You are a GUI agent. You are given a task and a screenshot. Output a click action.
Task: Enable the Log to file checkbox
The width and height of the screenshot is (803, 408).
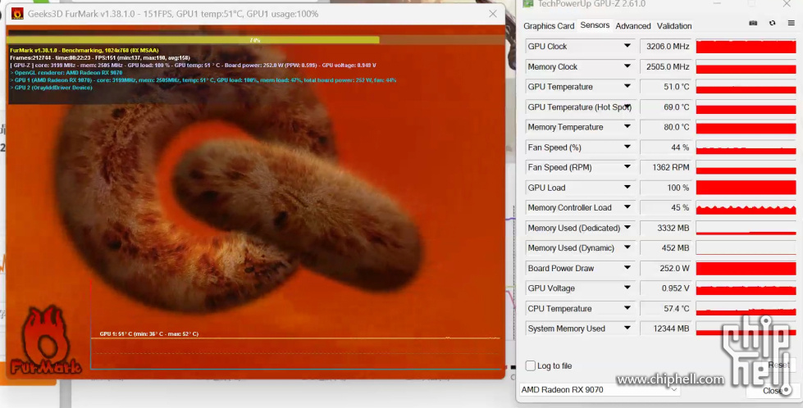(x=531, y=365)
